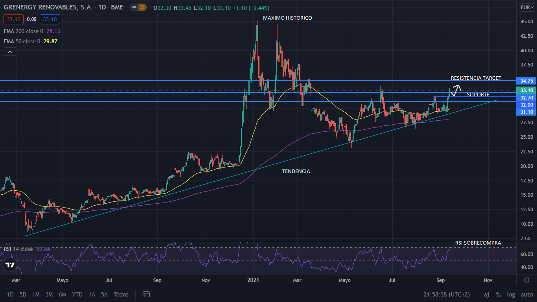Click the RESISTENCIA TARGET text label

pyautogui.click(x=476, y=78)
